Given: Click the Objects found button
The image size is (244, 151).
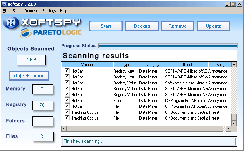Looking at the screenshot, I should click(x=29, y=76).
